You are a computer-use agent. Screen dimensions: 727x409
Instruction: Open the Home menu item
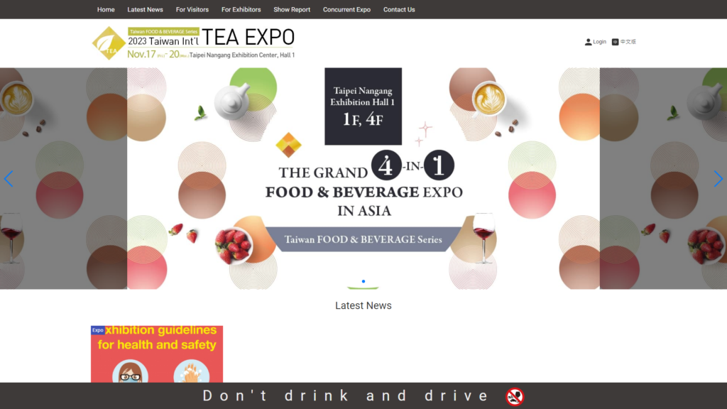(106, 10)
